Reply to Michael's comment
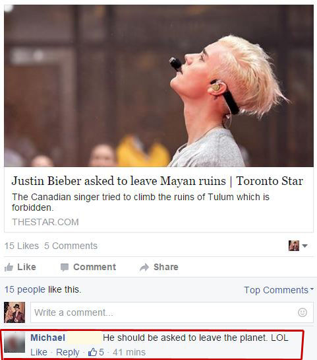Viewport: 317px width, 360px height. pos(68,352)
